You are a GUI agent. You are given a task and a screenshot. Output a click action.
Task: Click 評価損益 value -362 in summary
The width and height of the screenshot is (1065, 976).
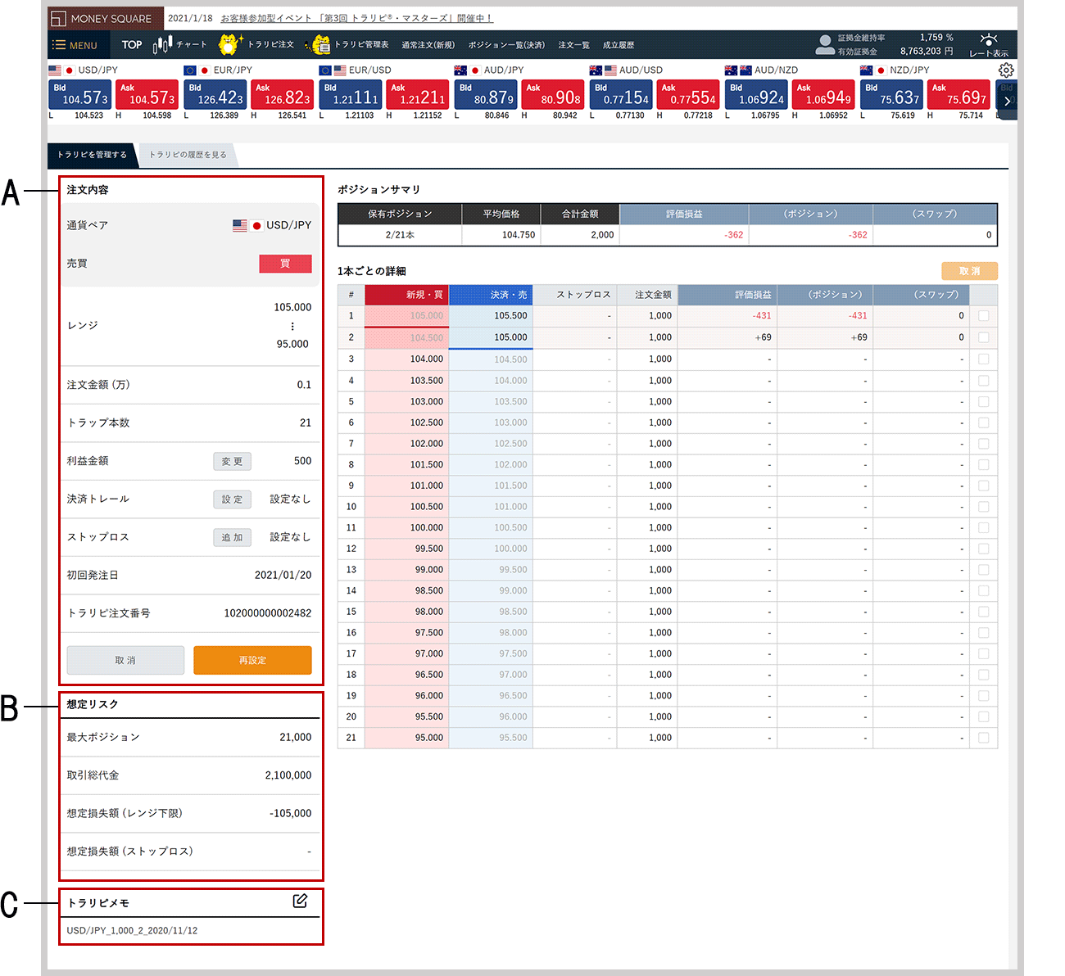(x=733, y=235)
